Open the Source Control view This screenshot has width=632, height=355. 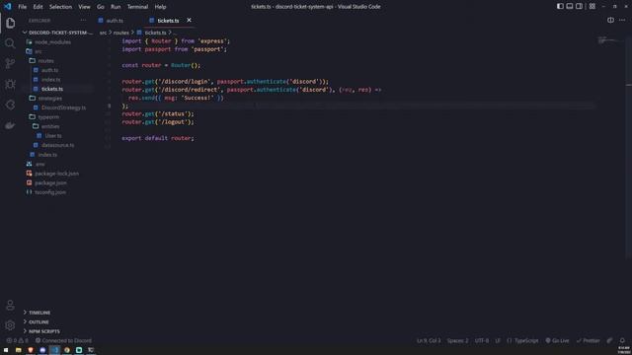point(10,63)
